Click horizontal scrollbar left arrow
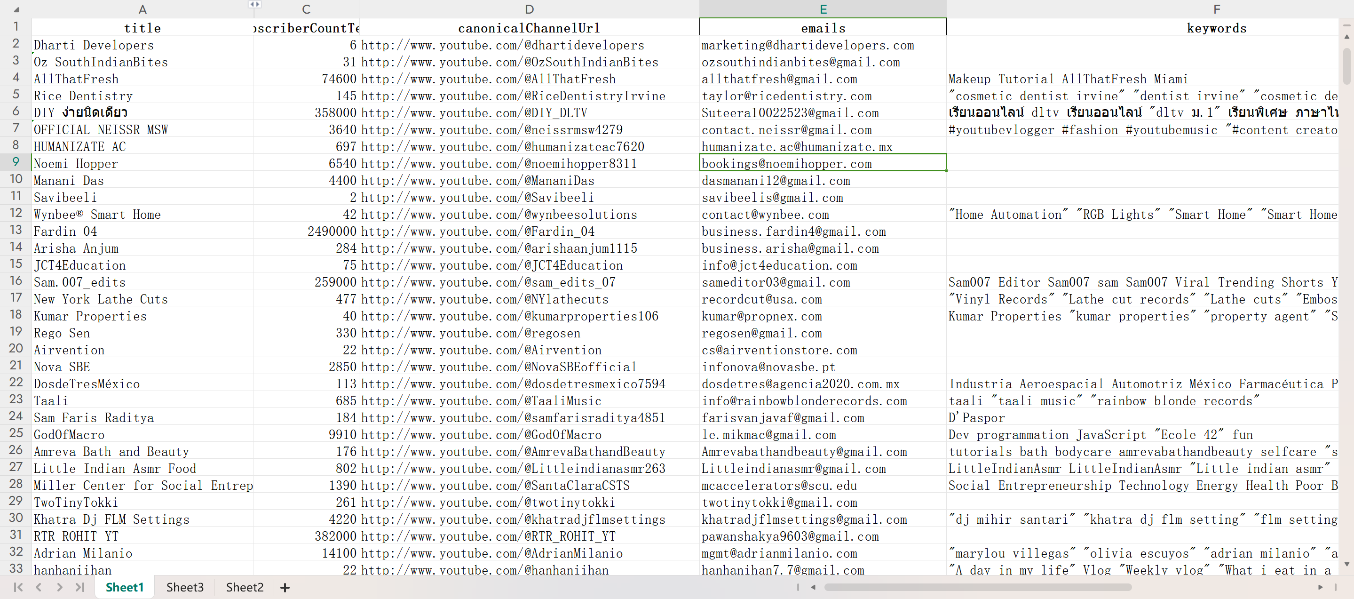The width and height of the screenshot is (1354, 599). click(813, 587)
